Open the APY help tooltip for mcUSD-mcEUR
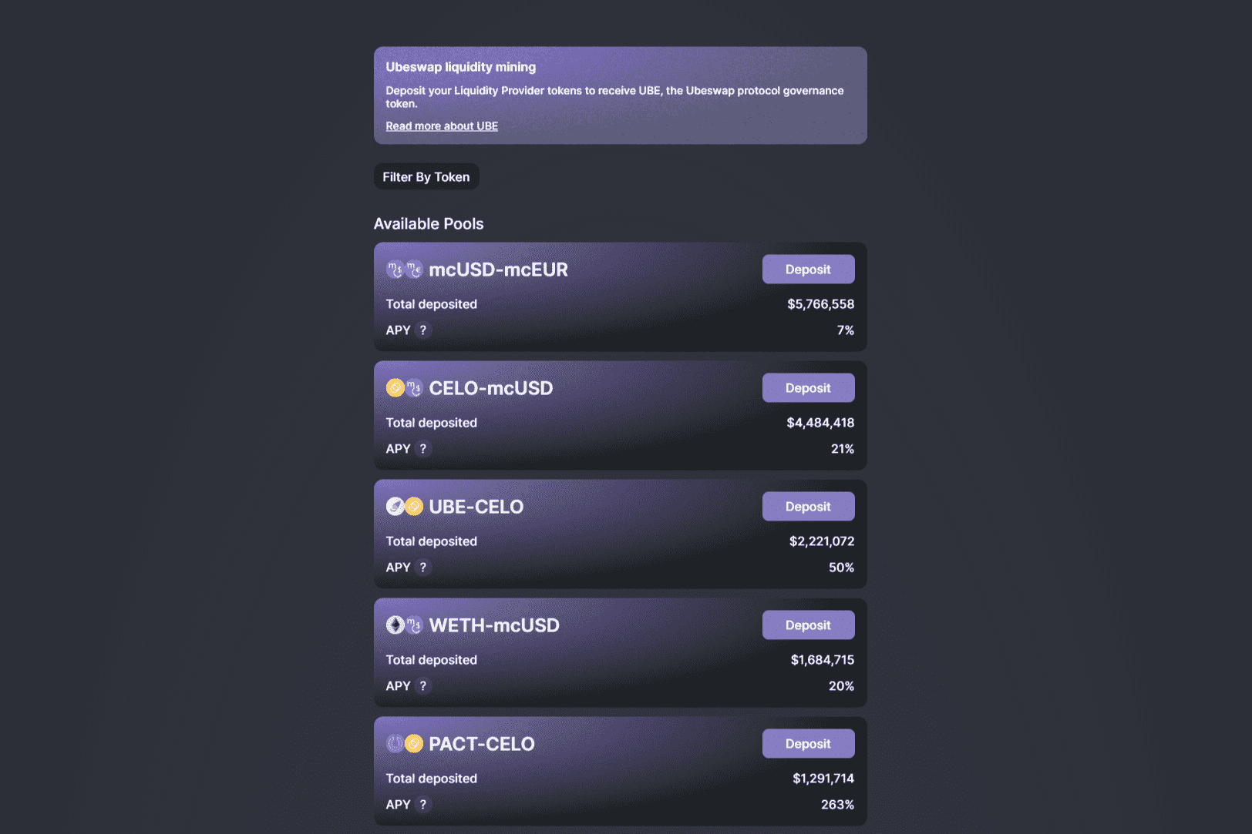1252x834 pixels. coord(422,330)
